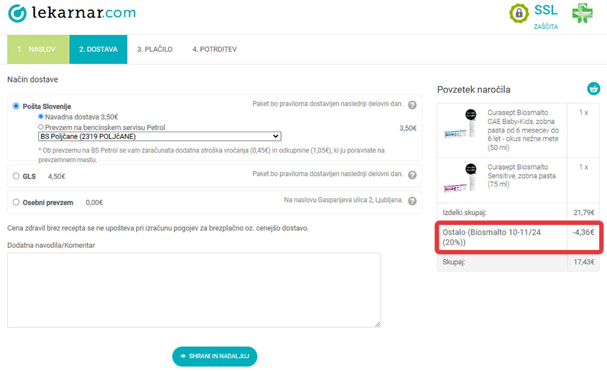Viewport: 607px width, 371px height.
Task: Click the lekarnar.com logo
Action: (x=72, y=13)
